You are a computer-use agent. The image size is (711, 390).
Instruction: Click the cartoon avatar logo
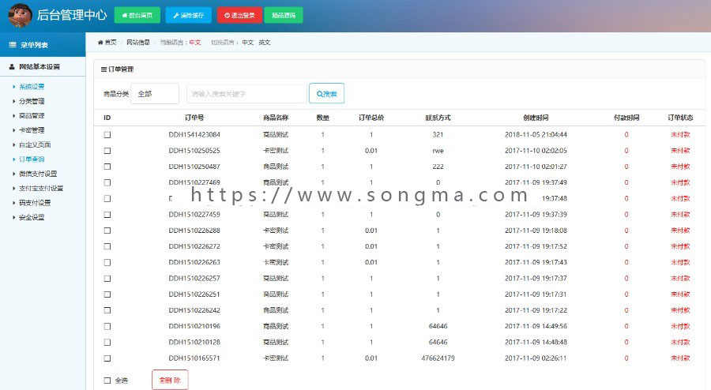coord(21,15)
